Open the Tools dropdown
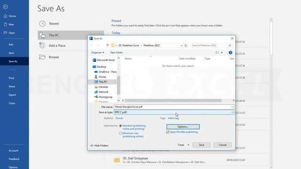 (183, 145)
